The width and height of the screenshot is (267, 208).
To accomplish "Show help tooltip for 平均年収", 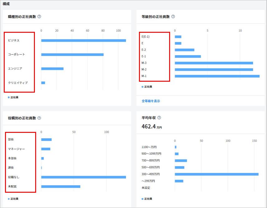I will [159, 118].
